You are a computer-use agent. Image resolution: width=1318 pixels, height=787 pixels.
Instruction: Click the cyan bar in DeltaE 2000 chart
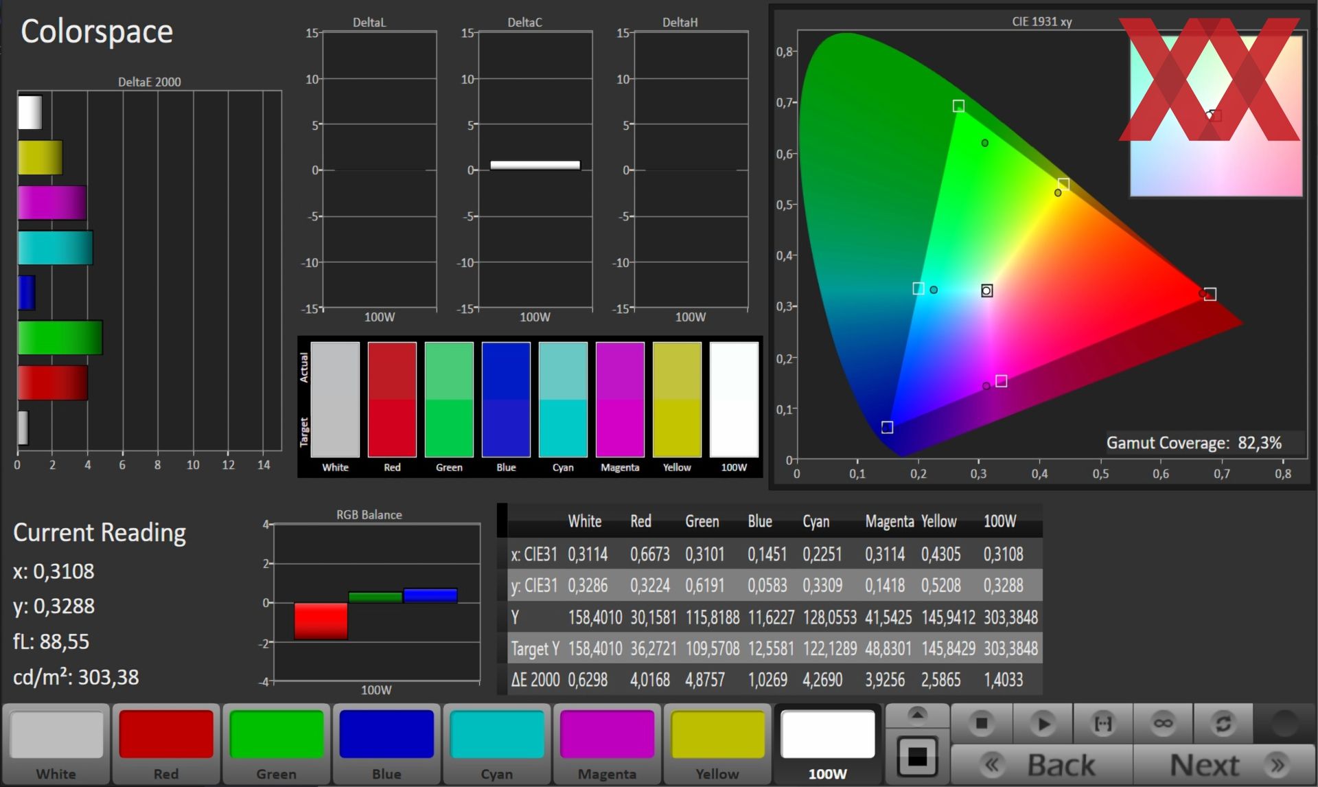pos(56,248)
